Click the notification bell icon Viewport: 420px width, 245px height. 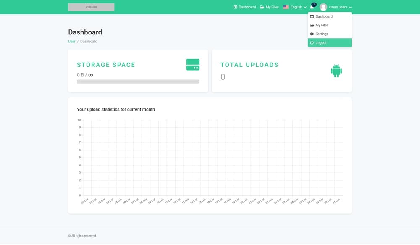click(x=312, y=7)
